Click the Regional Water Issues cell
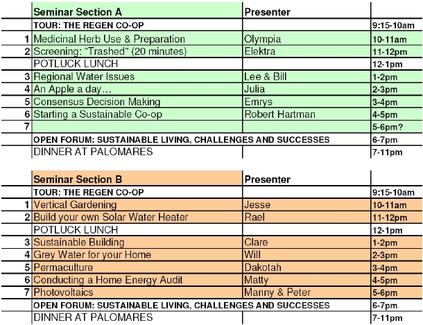The image size is (423, 325). (137, 76)
